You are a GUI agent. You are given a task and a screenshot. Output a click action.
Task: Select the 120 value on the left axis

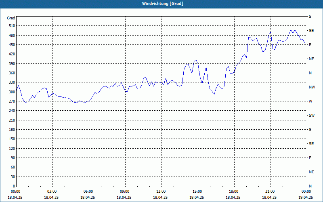pos(12,149)
